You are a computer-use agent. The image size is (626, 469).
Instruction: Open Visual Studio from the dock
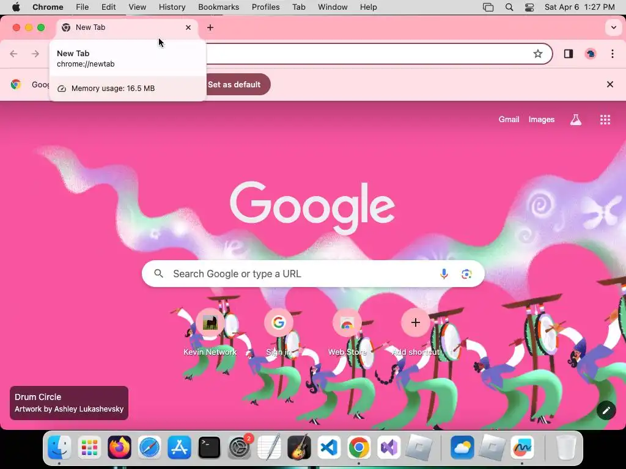[x=389, y=447]
